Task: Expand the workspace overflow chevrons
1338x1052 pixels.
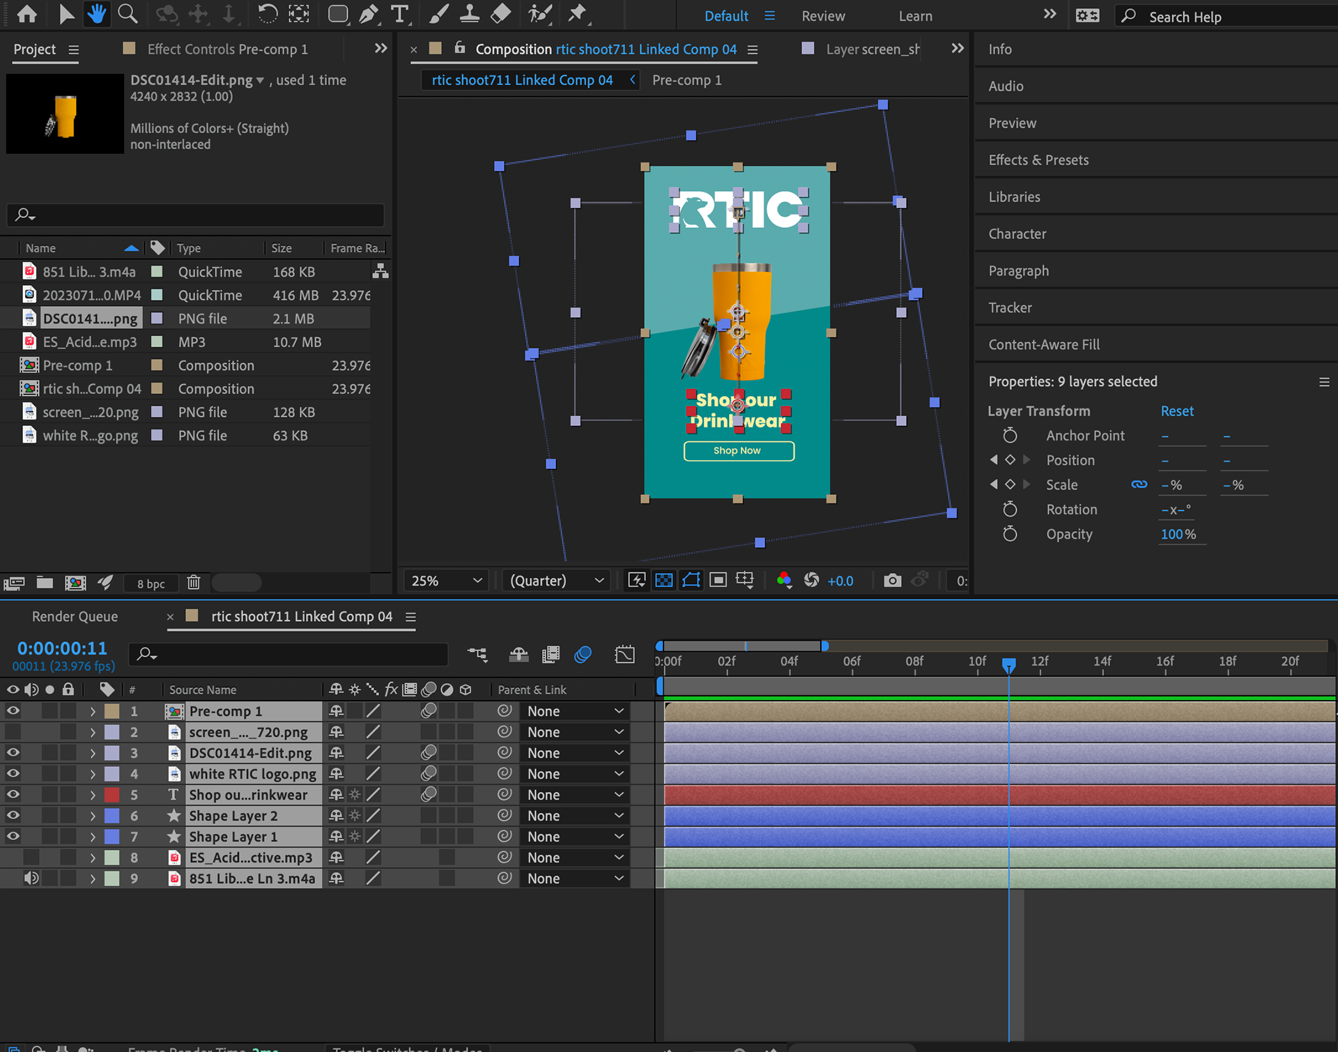Action: pyautogui.click(x=1049, y=15)
